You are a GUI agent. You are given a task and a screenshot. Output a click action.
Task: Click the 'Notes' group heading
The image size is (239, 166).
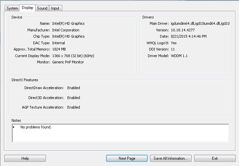pyautogui.click(x=16, y=120)
